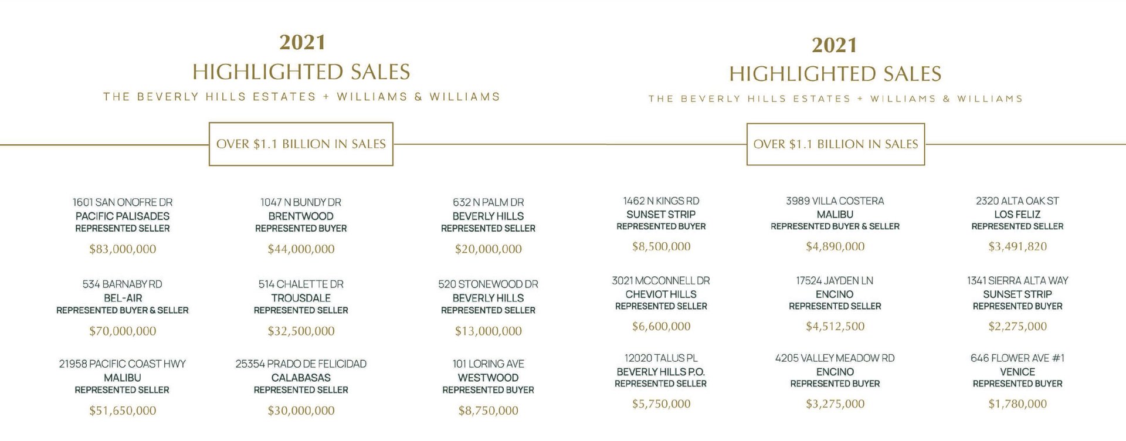1126x441 pixels.
Task: Open the 514 Chalette Dr listing
Action: pyautogui.click(x=301, y=284)
